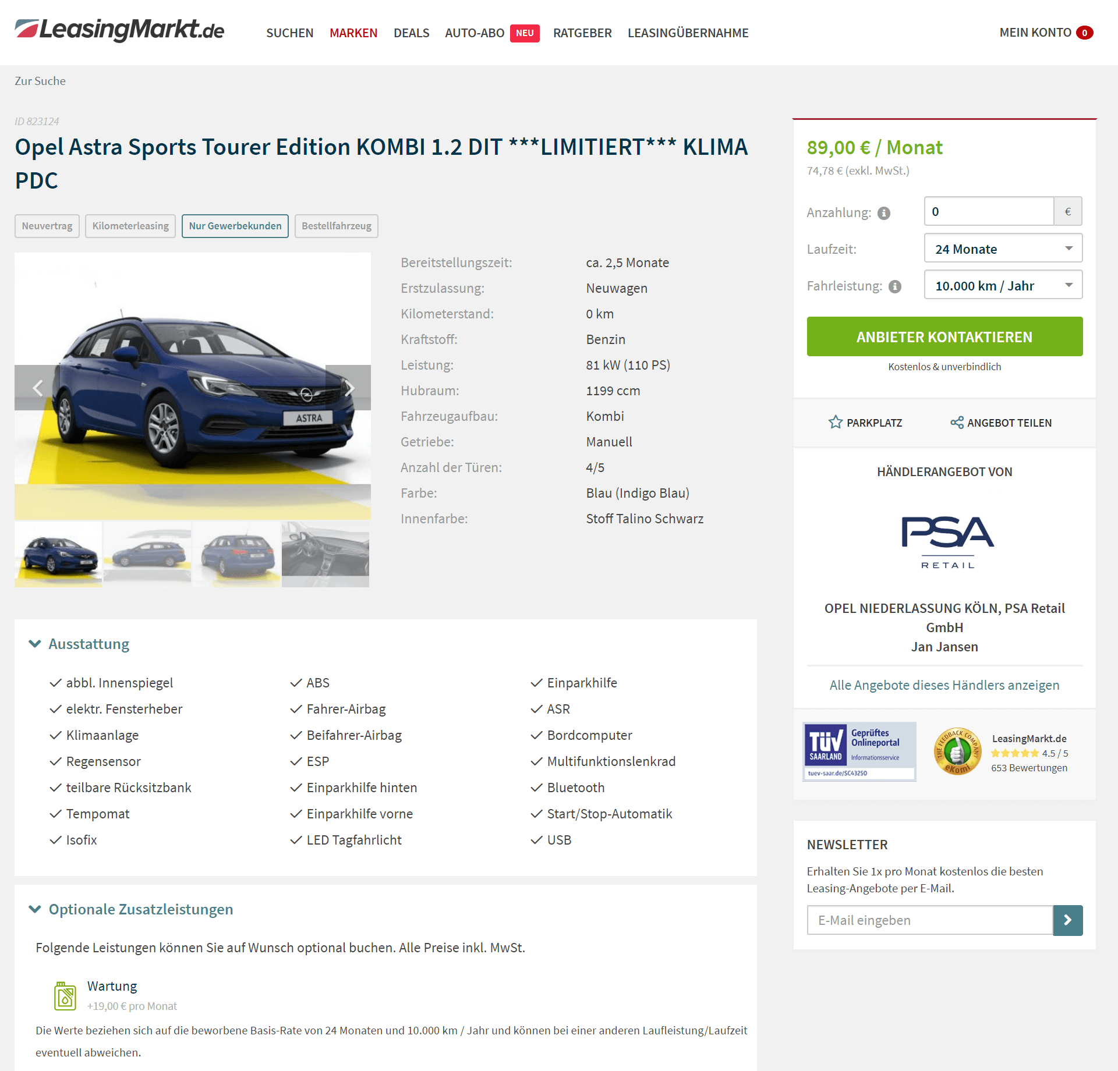Click the Isofix equipment entry
Viewport: 1118px width, 1071px height.
click(x=82, y=840)
